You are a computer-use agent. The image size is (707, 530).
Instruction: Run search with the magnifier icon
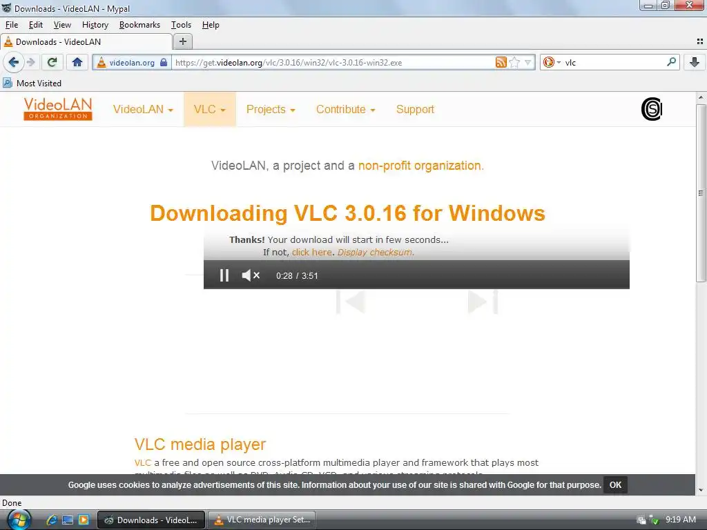(671, 61)
